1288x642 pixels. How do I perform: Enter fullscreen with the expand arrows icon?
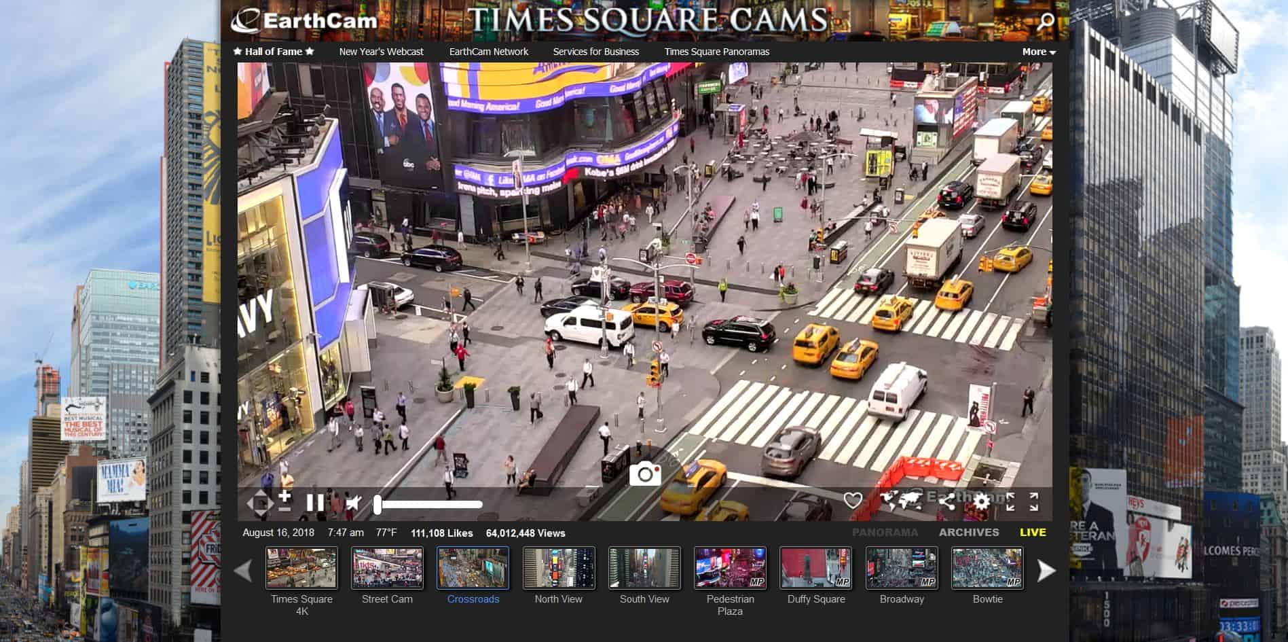pyautogui.click(x=1033, y=502)
